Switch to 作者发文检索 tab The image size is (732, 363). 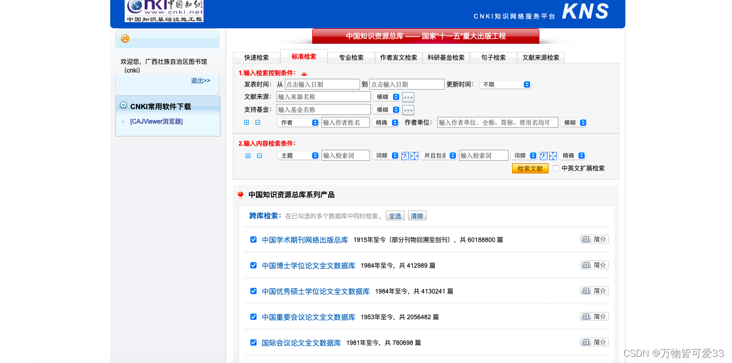(399, 58)
